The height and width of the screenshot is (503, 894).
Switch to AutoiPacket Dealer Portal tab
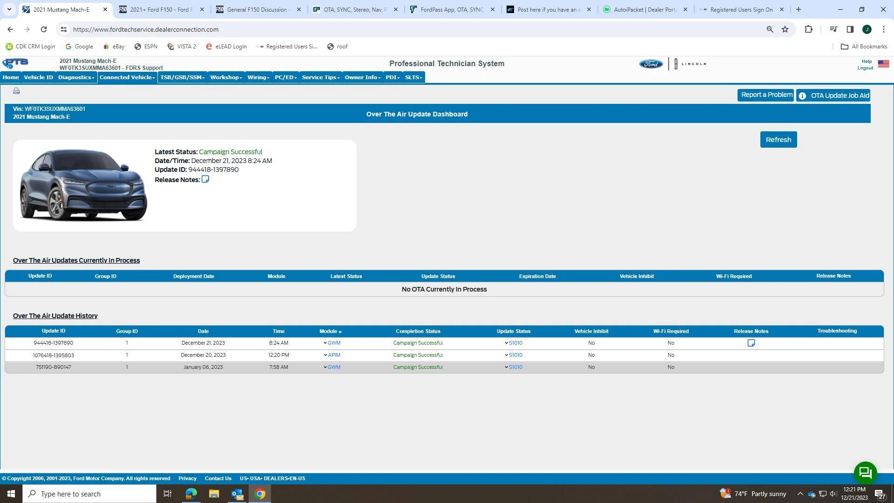coord(645,9)
